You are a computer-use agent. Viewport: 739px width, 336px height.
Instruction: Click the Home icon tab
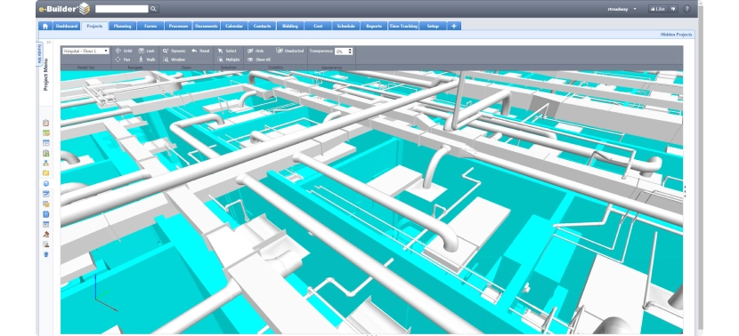click(x=45, y=27)
